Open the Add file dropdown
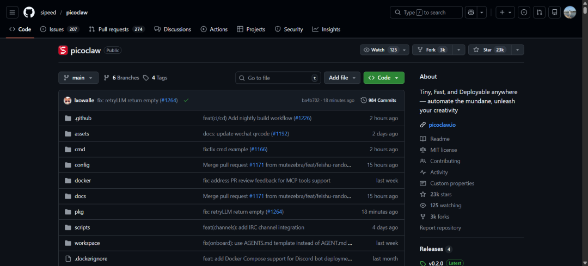588x266 pixels. [342, 78]
